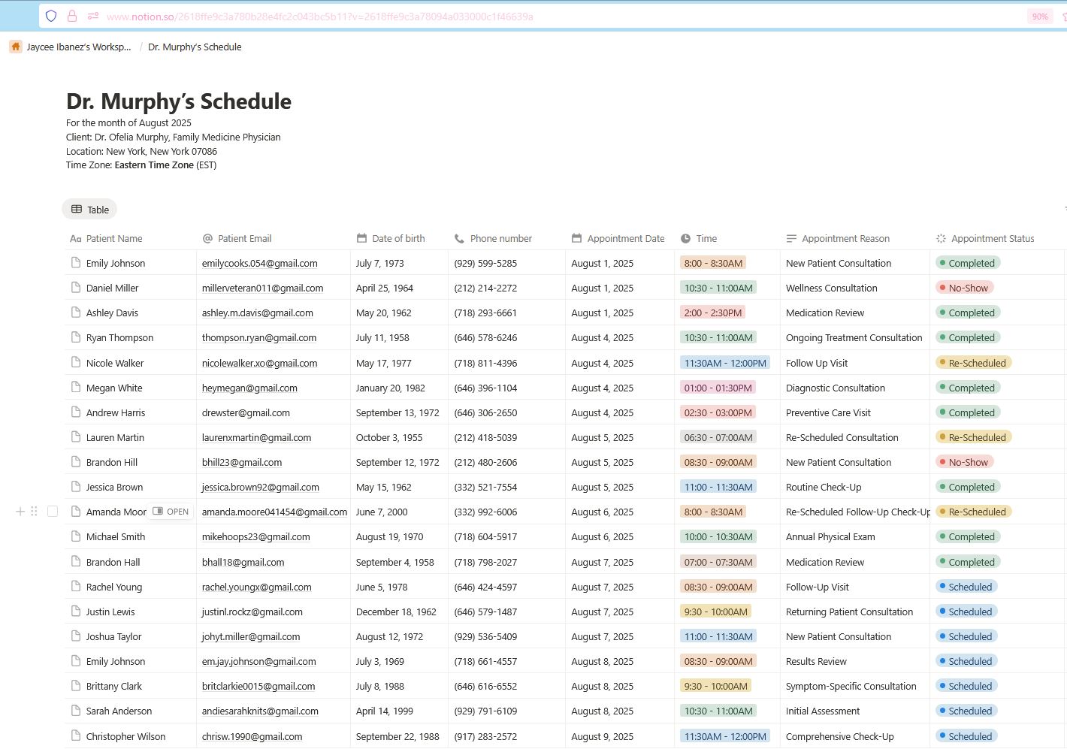Click the heymegan@gmail.com email link

[x=249, y=388]
